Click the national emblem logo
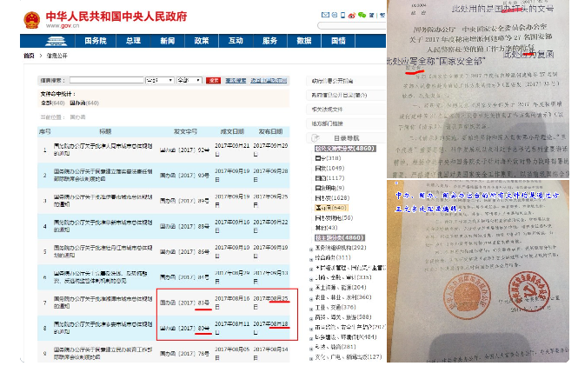 click(31, 17)
